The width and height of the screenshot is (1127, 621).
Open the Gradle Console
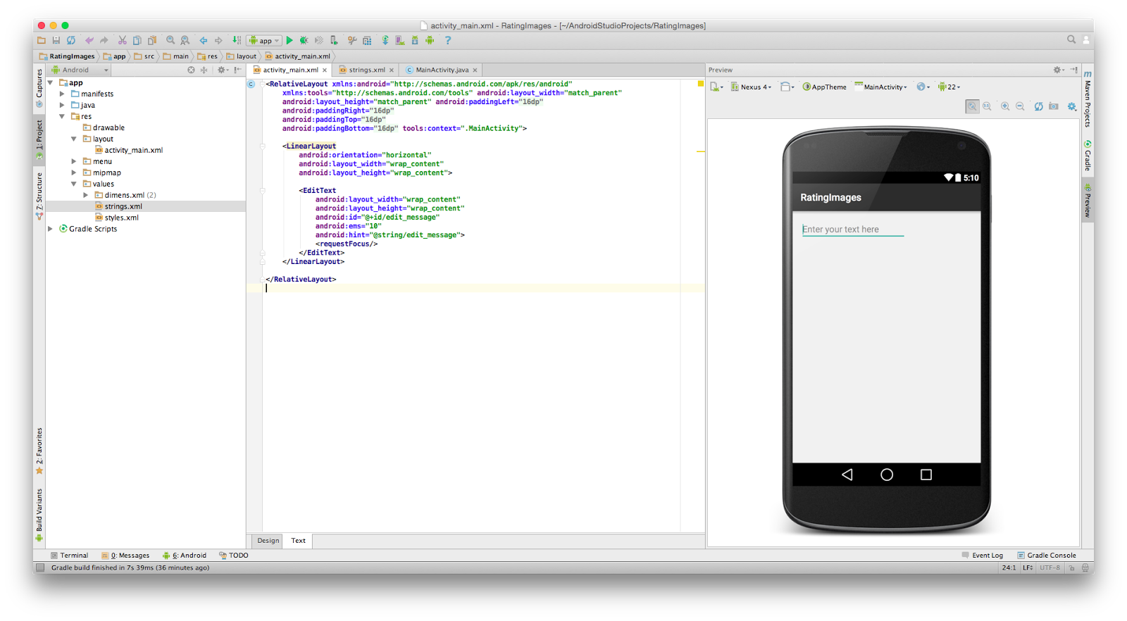tap(1047, 556)
